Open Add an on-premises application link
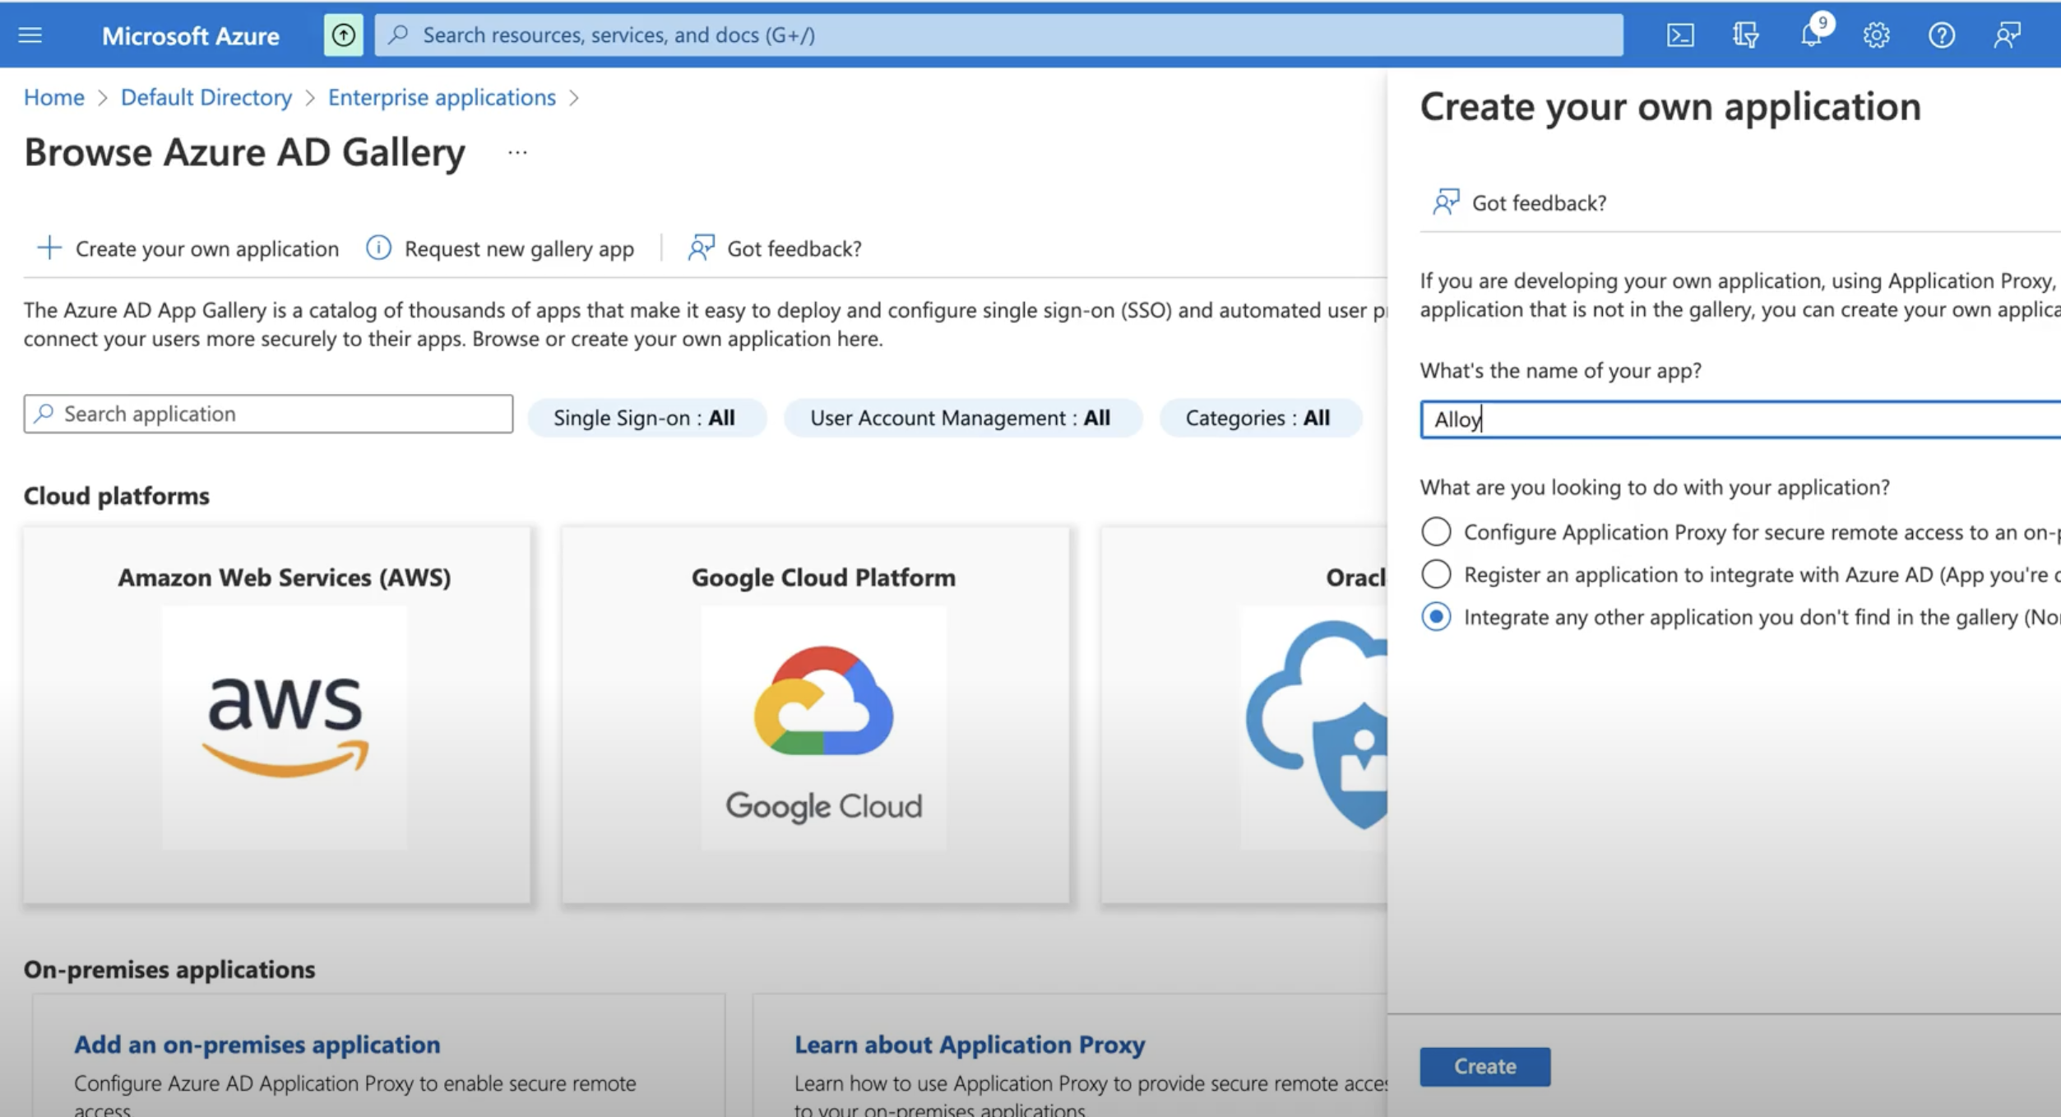The height and width of the screenshot is (1117, 2061). tap(257, 1044)
